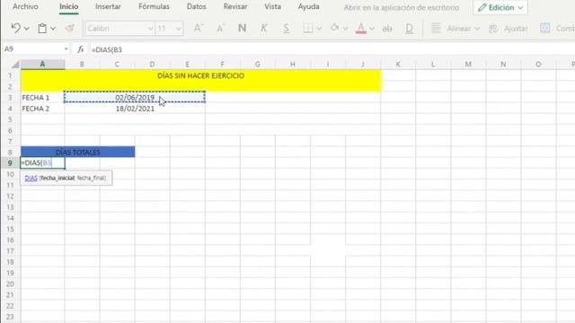This screenshot has height=323, width=575.
Task: Click the blue DIAS TOTALES header cell
Action: (78, 152)
